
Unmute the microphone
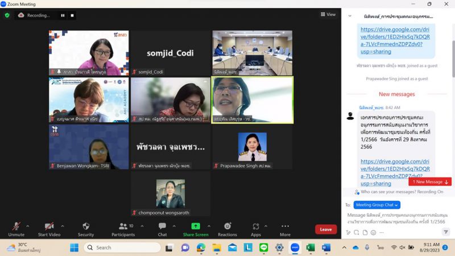[x=16, y=226]
